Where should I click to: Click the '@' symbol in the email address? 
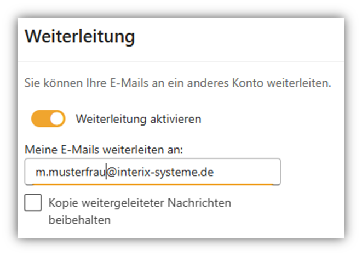pyautogui.click(x=112, y=172)
